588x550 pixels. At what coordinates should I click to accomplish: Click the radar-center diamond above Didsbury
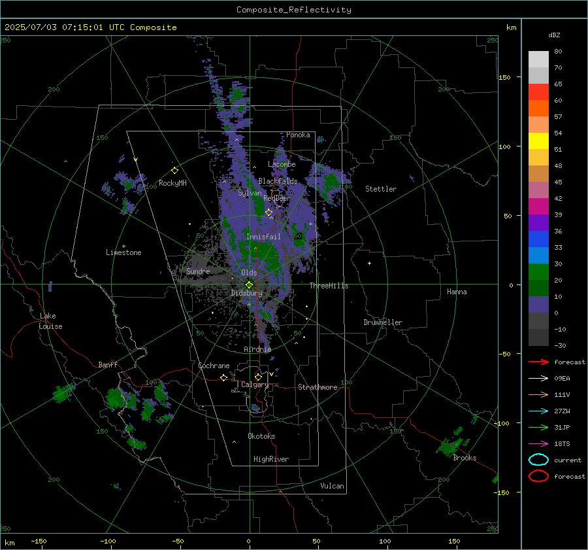click(249, 285)
